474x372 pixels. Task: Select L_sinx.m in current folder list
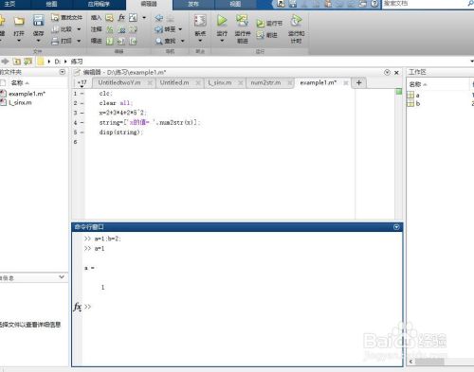[x=20, y=102]
